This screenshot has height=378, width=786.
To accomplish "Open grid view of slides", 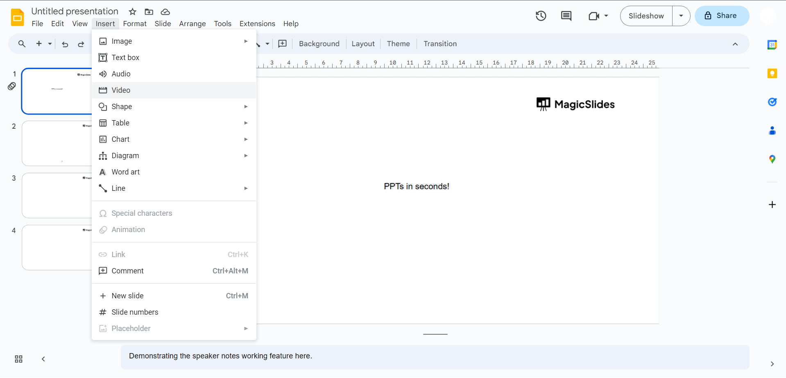I will 18,359.
